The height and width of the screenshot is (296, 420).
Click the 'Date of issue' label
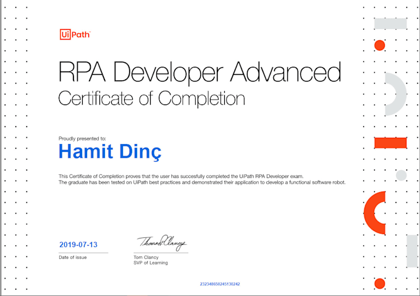73,258
